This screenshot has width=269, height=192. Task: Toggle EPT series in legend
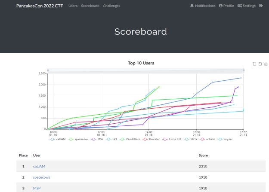pyautogui.click(x=111, y=139)
